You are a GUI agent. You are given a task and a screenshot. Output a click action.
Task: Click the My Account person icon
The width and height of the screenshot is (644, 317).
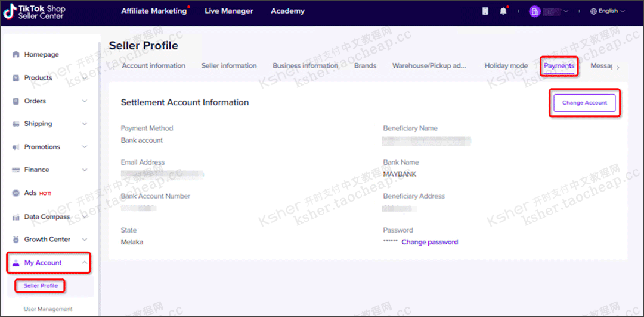[x=16, y=263]
